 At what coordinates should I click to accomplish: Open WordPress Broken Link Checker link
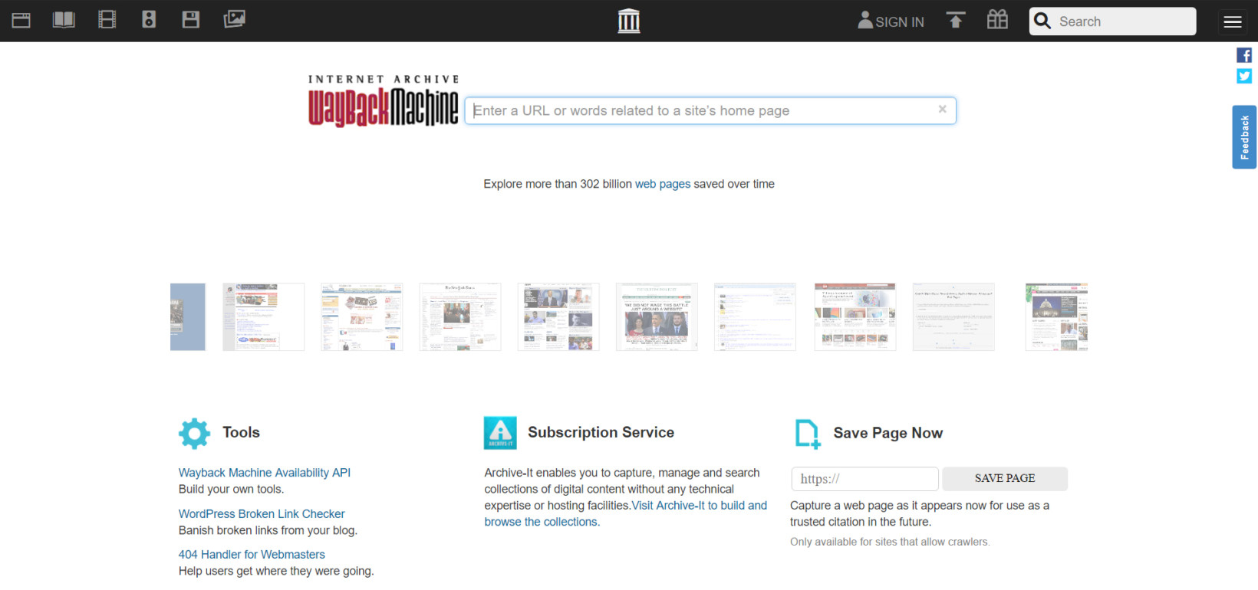pos(262,514)
